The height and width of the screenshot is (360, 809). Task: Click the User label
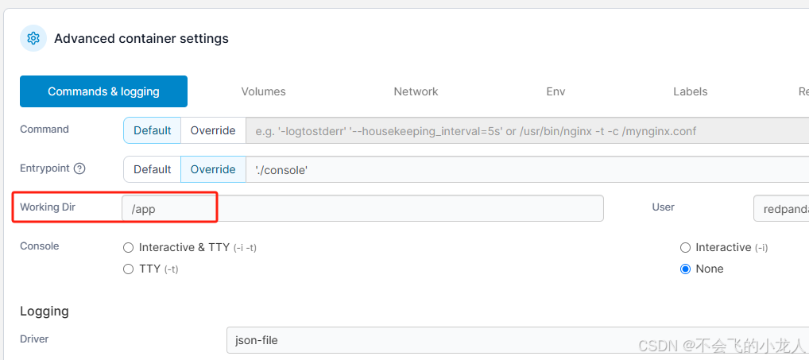(663, 207)
